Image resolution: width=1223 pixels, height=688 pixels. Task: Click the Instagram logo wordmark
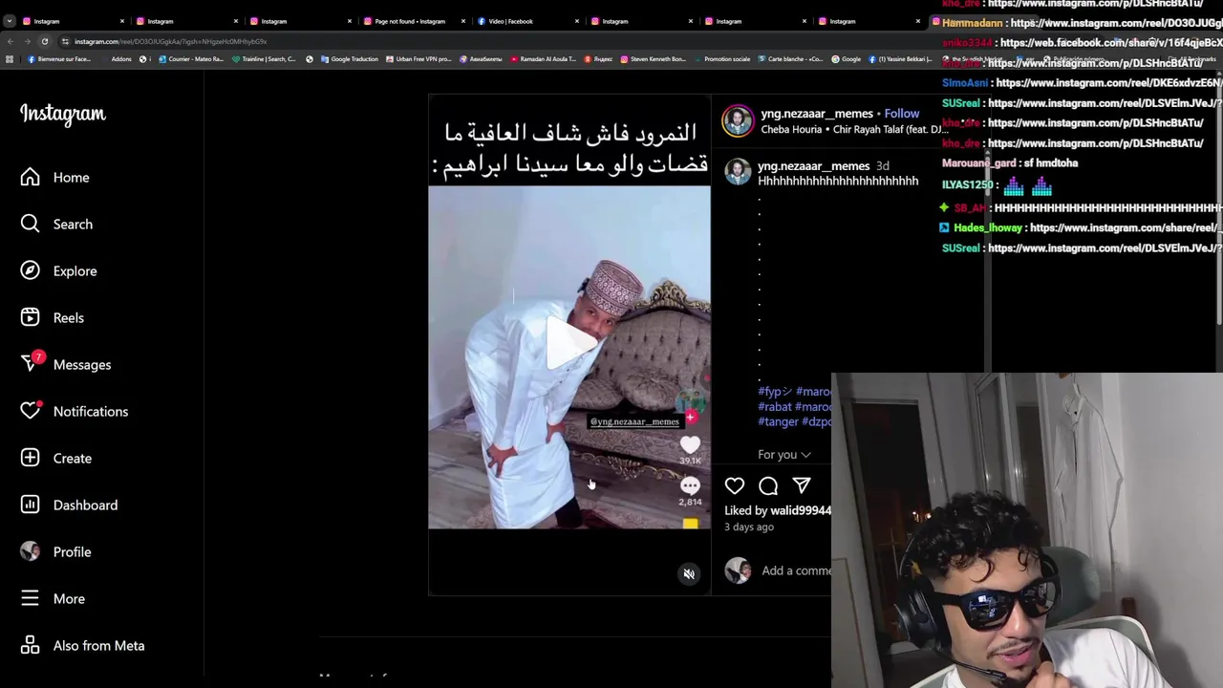tap(63, 114)
